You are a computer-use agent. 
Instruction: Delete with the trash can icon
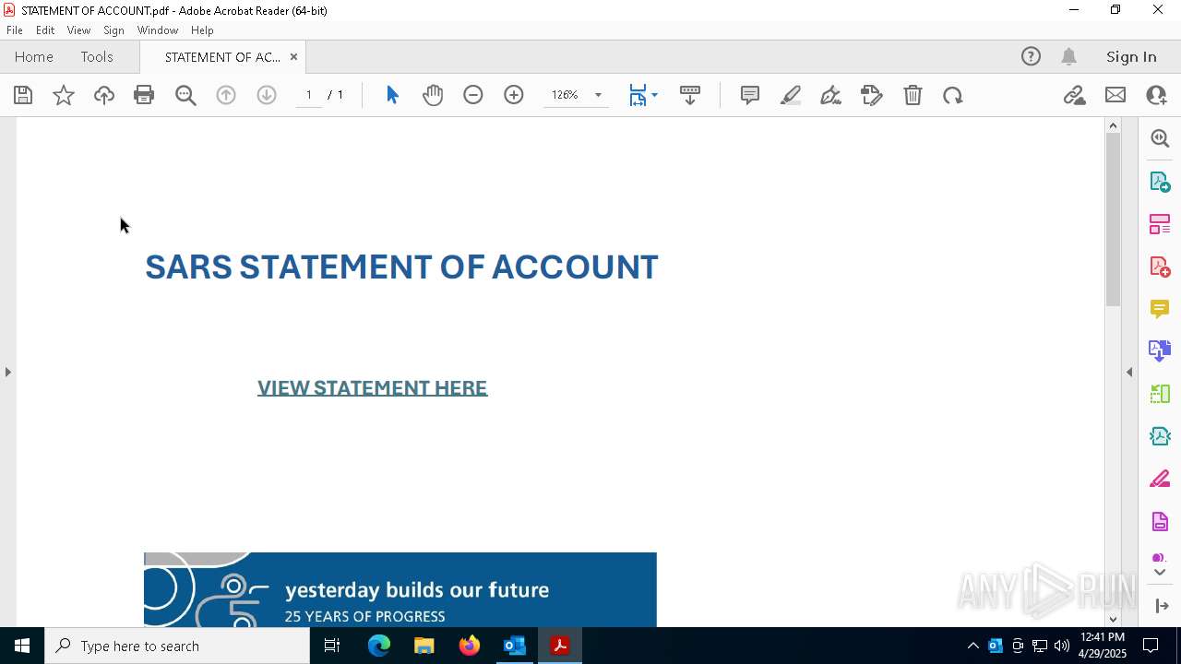click(x=913, y=95)
